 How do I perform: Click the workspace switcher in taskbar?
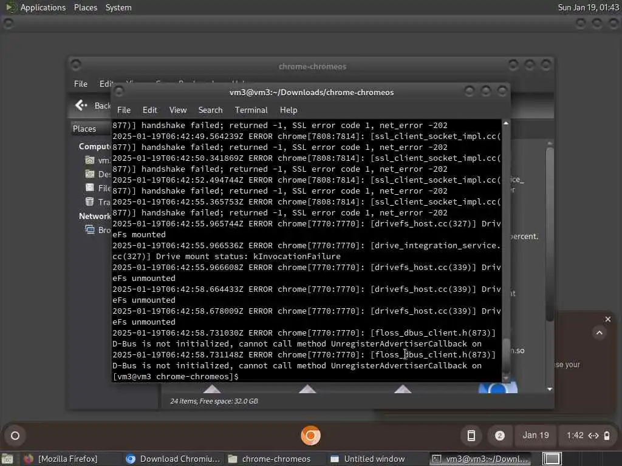(552, 459)
